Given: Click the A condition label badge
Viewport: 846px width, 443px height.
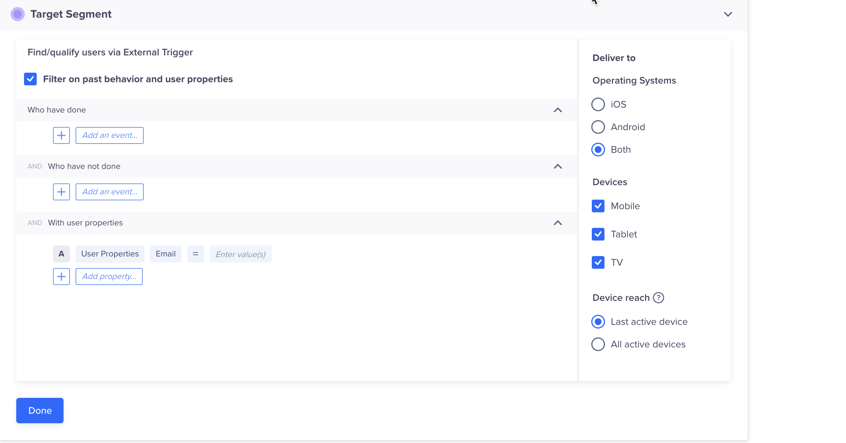Looking at the screenshot, I should point(61,254).
